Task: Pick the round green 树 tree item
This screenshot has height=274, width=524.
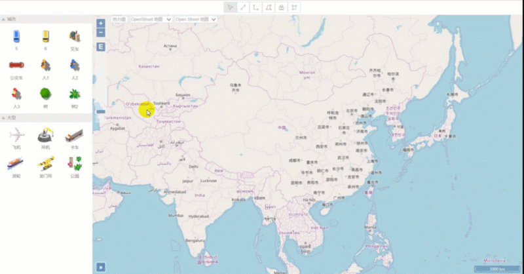Action: click(45, 94)
